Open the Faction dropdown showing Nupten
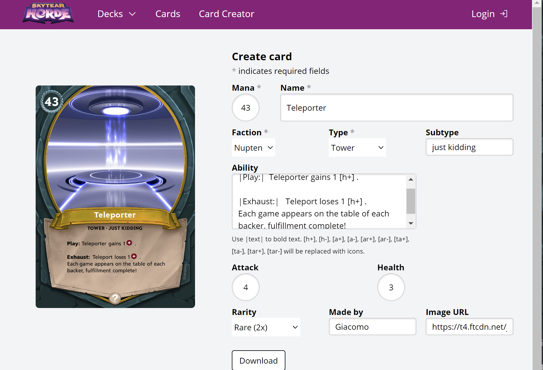Screen dimensions: 543x370 253,147
